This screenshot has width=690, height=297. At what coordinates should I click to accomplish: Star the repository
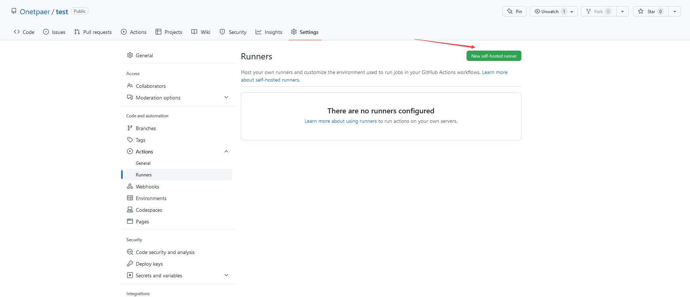[x=651, y=11]
